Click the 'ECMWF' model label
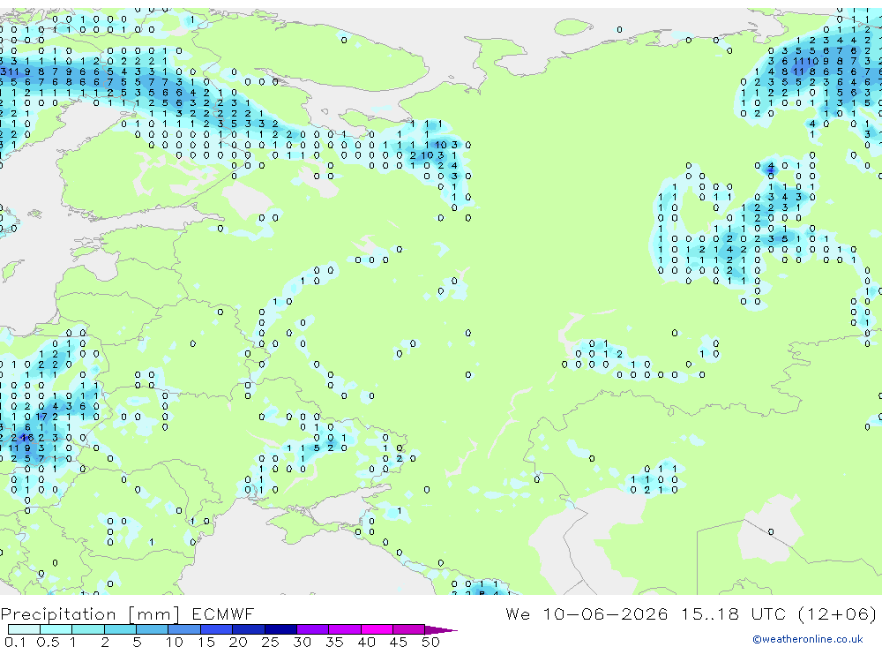This screenshot has height=647, width=882. click(223, 613)
